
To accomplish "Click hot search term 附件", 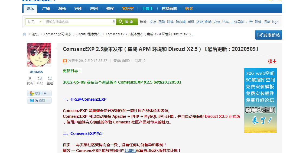I will pos(258,22).
